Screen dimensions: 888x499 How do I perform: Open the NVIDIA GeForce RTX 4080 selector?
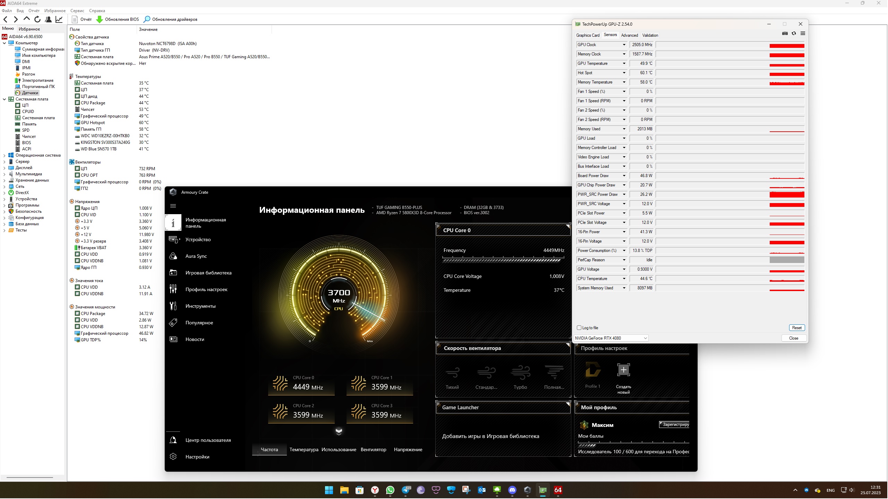coord(611,338)
